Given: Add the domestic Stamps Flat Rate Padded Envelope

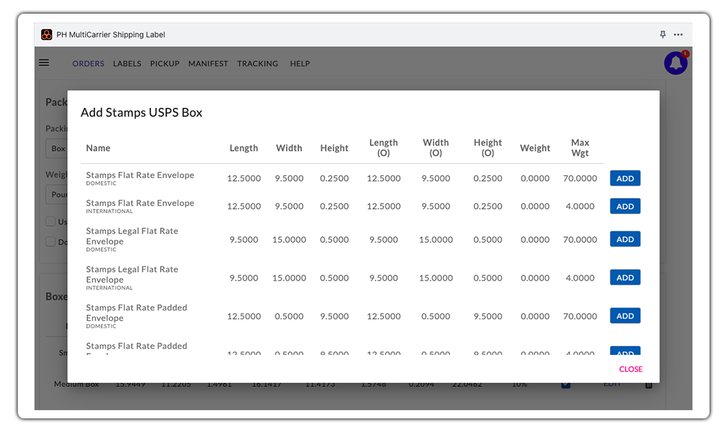Looking at the screenshot, I should (625, 316).
